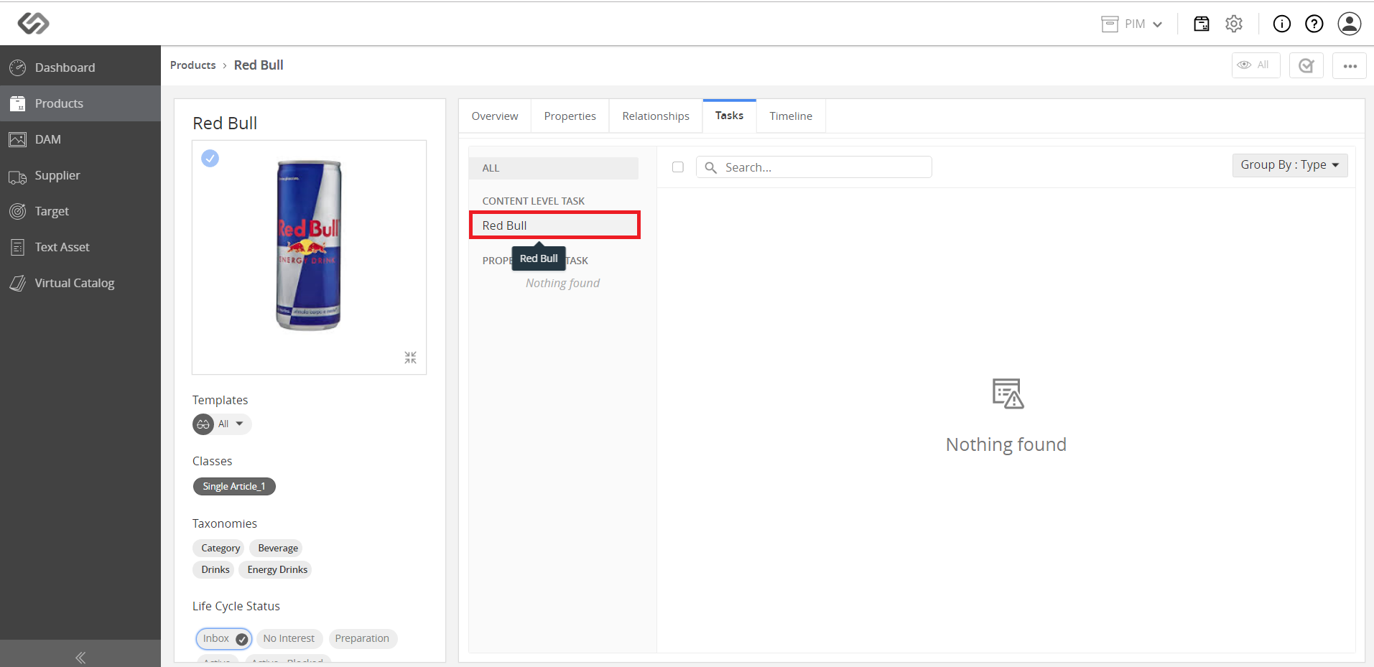Click the Red Bull product panel title
The width and height of the screenshot is (1374, 667).
pyautogui.click(x=225, y=123)
